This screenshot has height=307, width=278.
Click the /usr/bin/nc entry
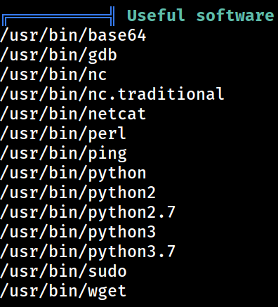coord(53,75)
